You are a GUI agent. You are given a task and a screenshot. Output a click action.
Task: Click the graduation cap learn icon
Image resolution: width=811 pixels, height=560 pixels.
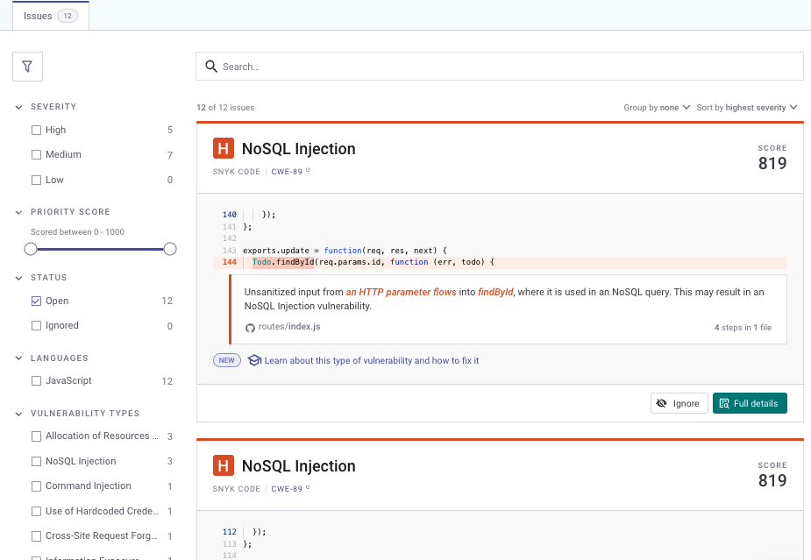[254, 360]
